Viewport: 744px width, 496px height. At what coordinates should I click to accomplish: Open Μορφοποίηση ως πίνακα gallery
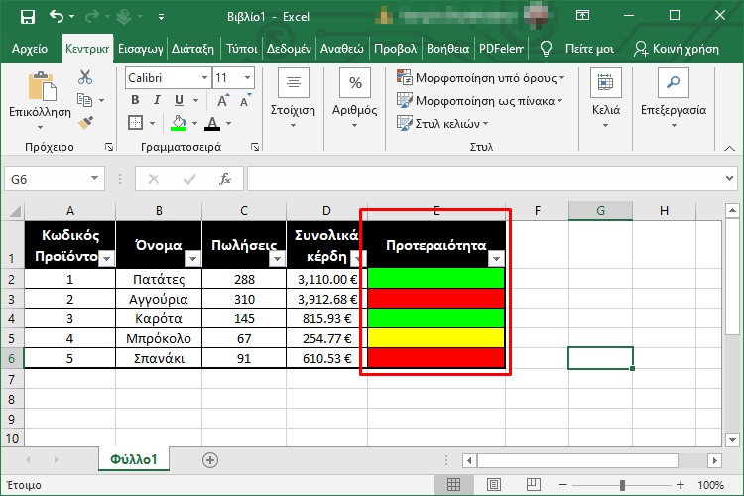479,100
